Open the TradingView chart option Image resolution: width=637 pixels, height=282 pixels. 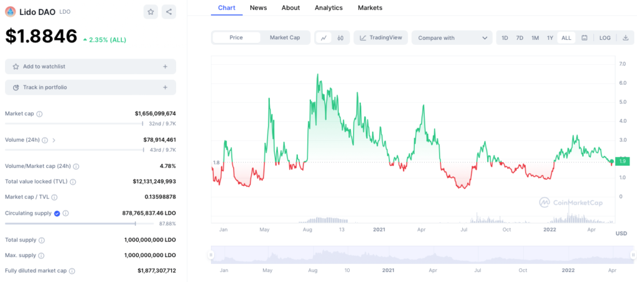(380, 38)
